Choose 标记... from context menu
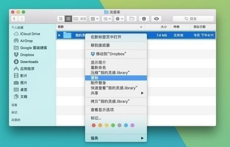 pos(116,118)
